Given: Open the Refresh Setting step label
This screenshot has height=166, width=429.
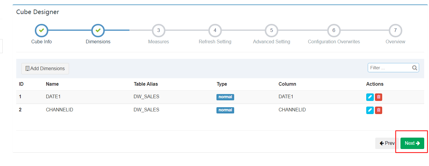Looking at the screenshot, I should (215, 42).
